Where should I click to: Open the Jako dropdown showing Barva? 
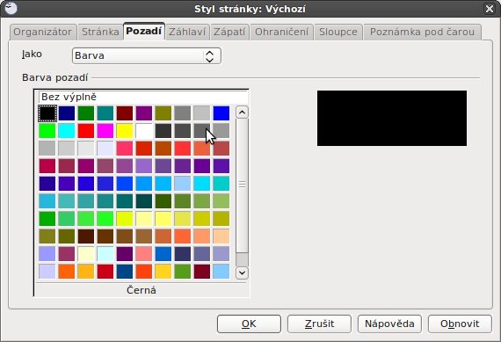pyautogui.click(x=146, y=55)
